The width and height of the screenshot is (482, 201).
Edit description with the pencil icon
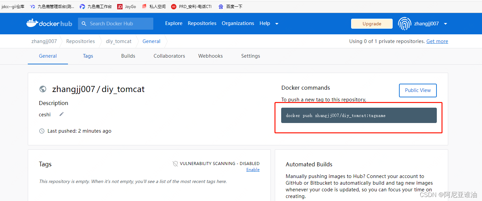tap(61, 114)
